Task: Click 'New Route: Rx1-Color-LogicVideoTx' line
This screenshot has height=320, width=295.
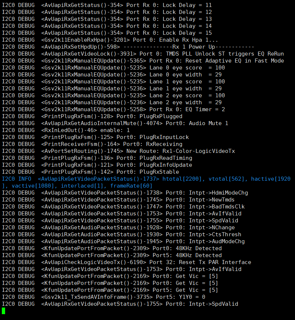Action: [x=119, y=151]
